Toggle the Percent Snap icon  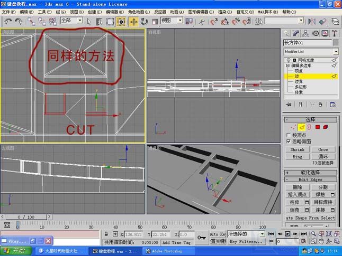pos(236,22)
